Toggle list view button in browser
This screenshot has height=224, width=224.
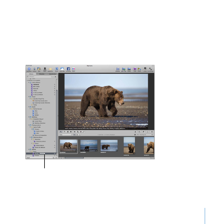(x=80, y=135)
